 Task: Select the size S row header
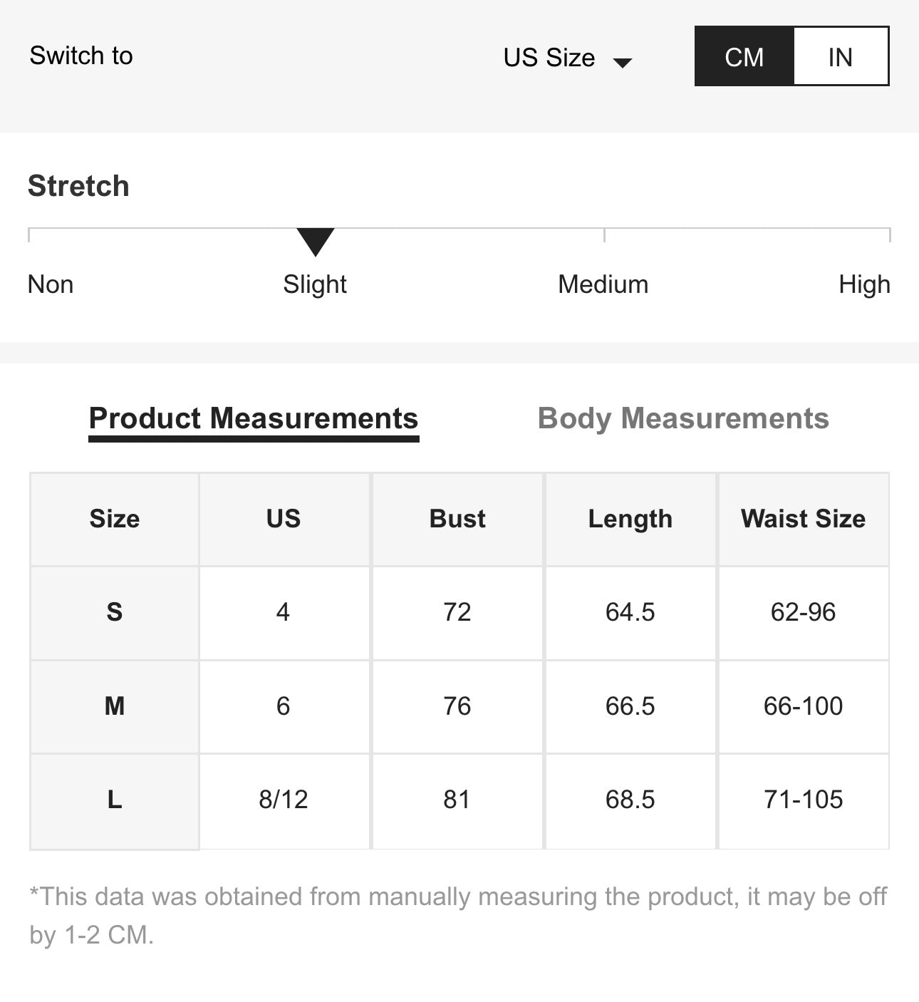115,612
